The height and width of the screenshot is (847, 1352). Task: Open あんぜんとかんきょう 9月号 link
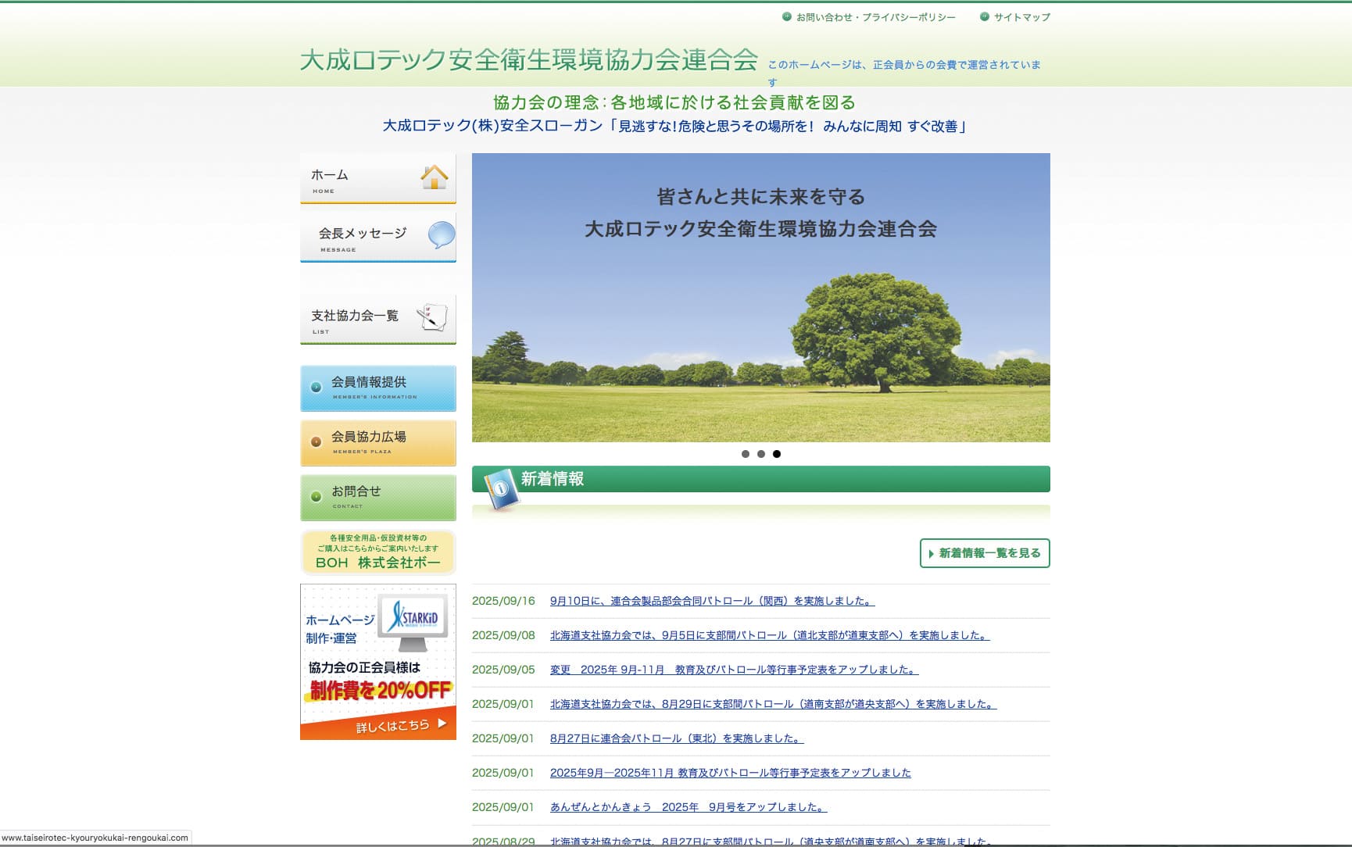(x=689, y=807)
